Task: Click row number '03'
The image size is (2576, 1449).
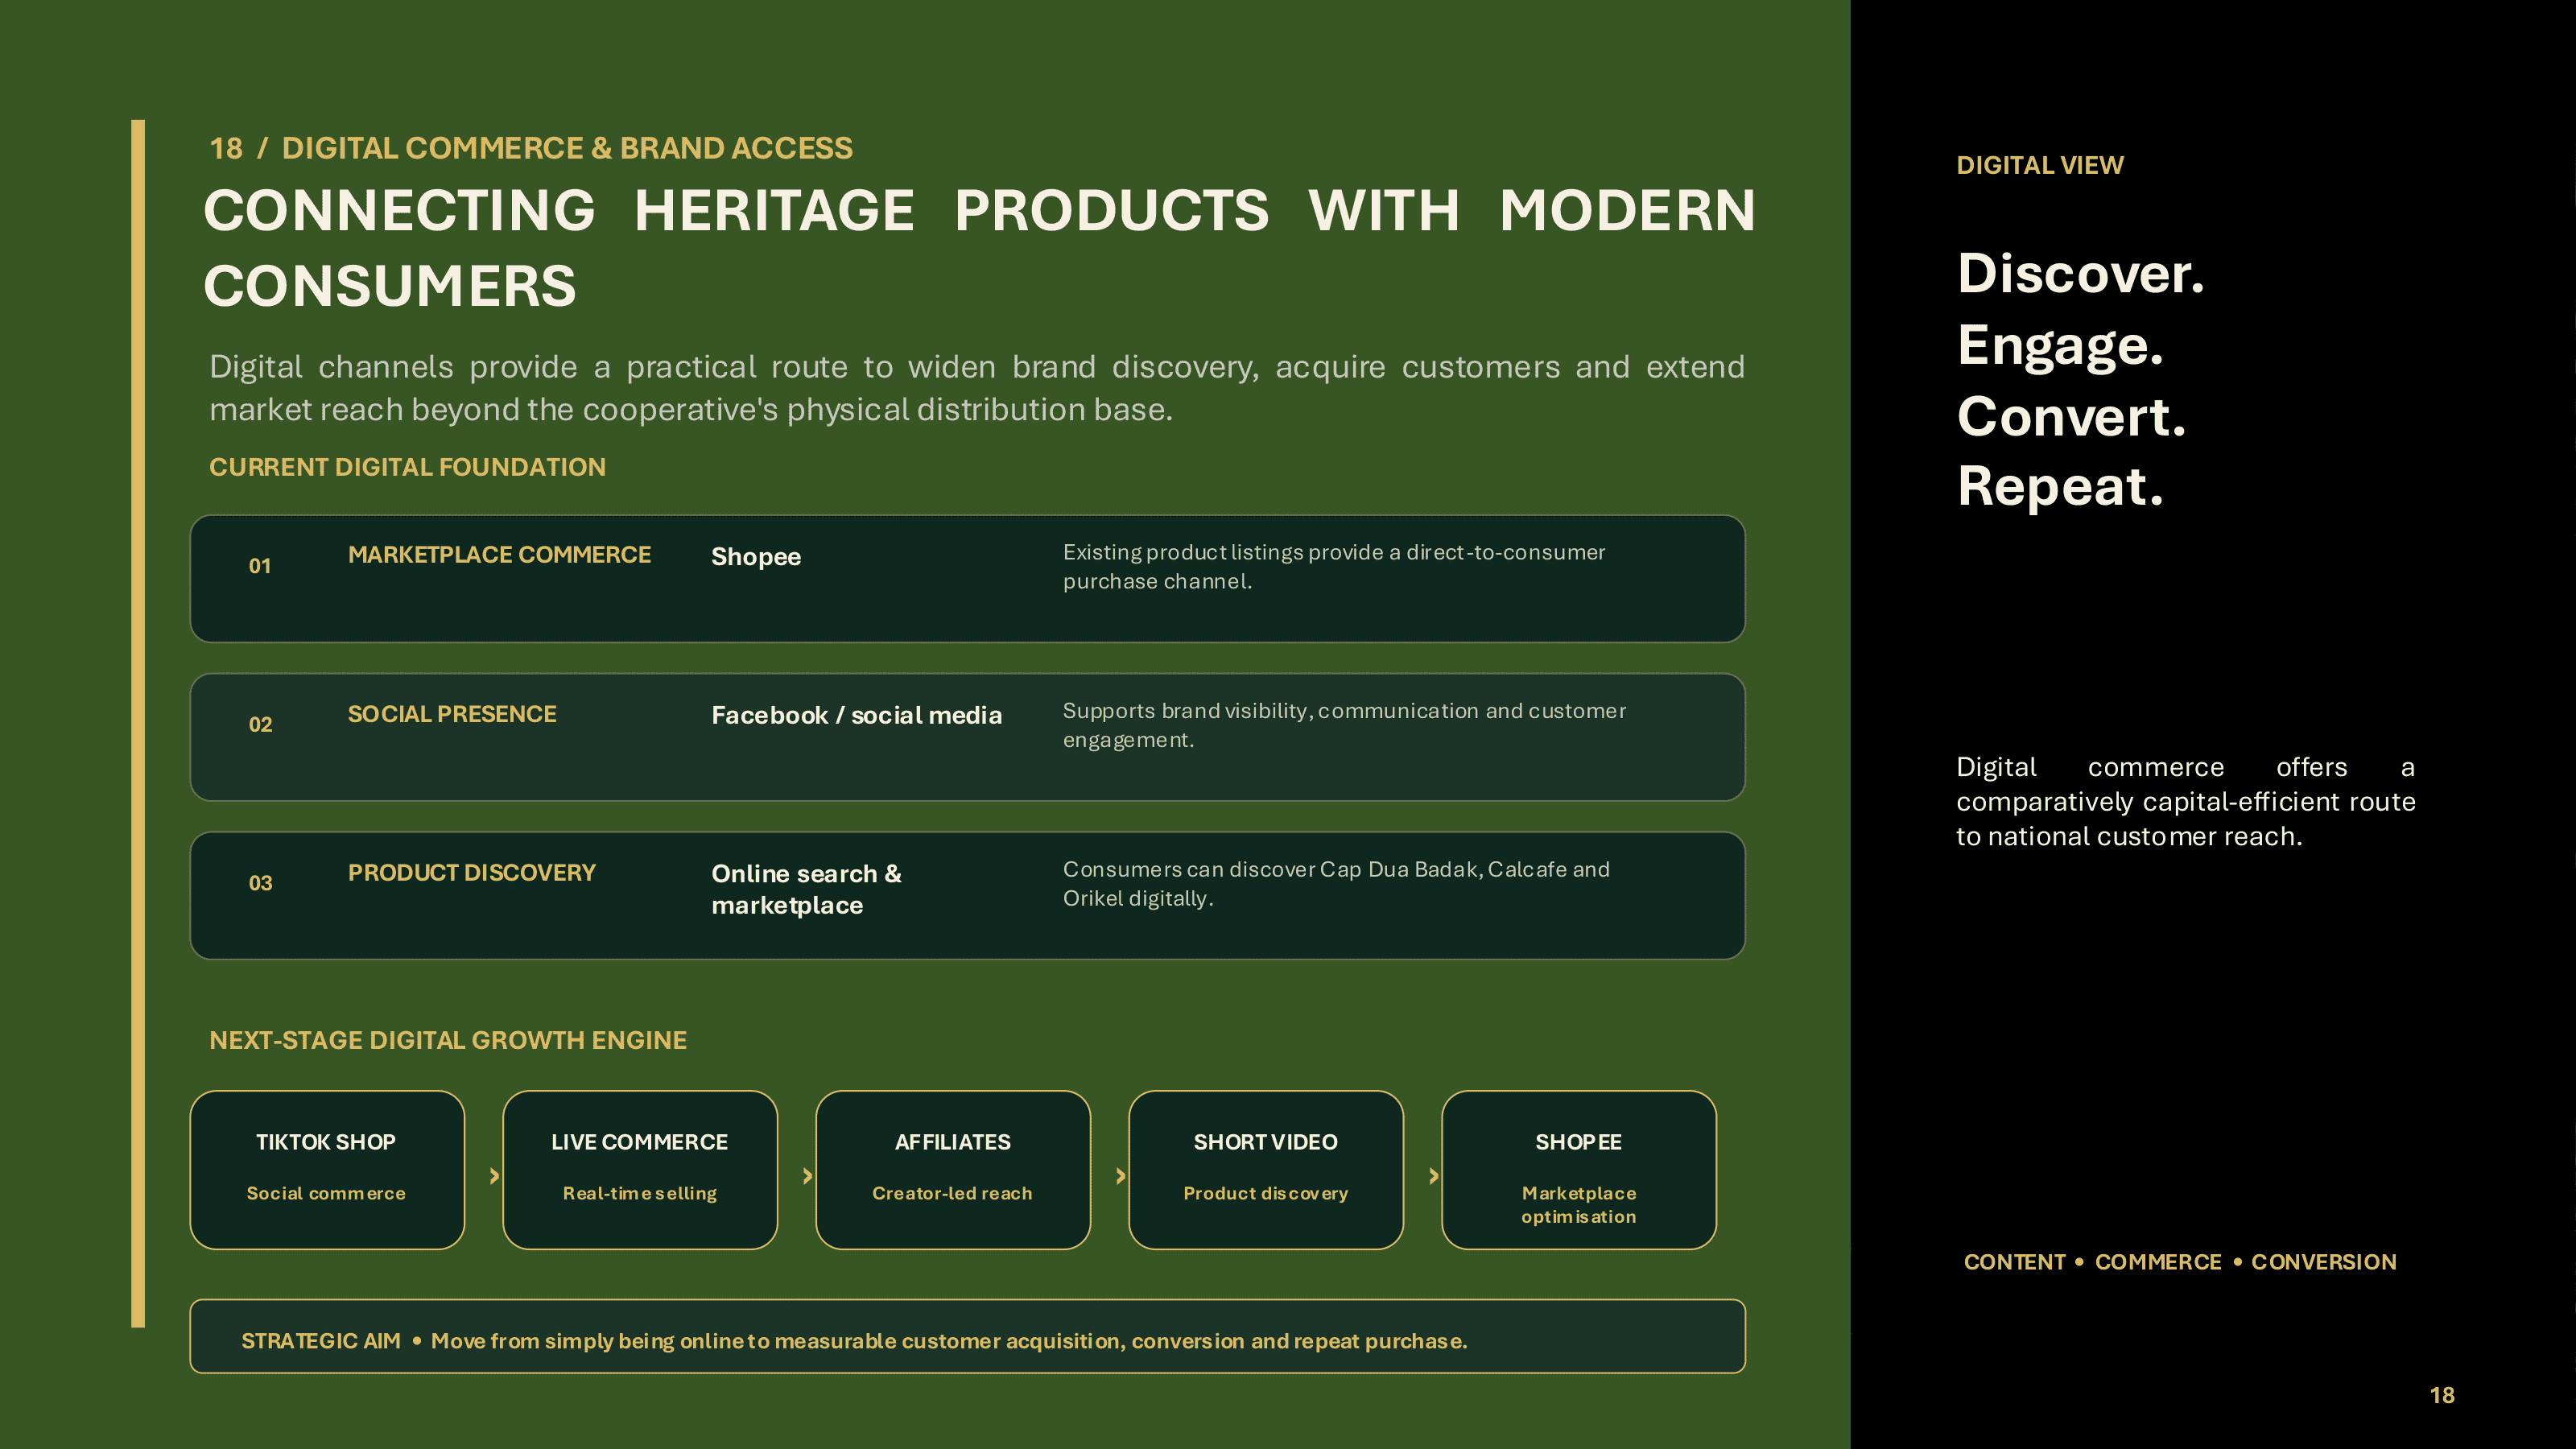Action: (x=260, y=883)
